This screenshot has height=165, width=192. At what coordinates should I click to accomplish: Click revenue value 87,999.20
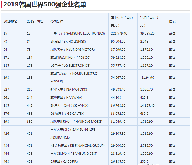pos(118,50)
